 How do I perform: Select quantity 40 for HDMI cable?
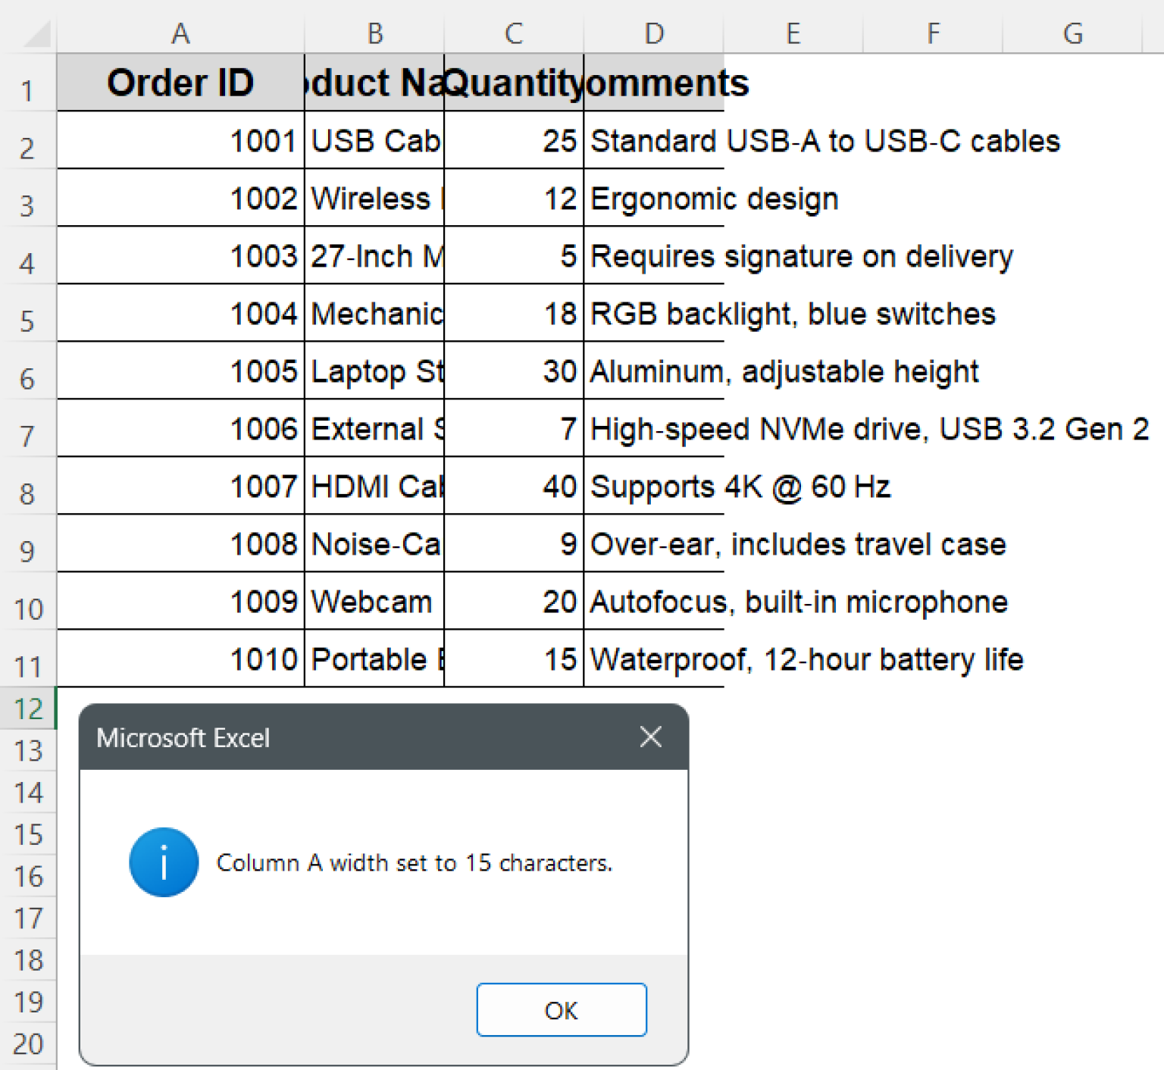click(514, 487)
